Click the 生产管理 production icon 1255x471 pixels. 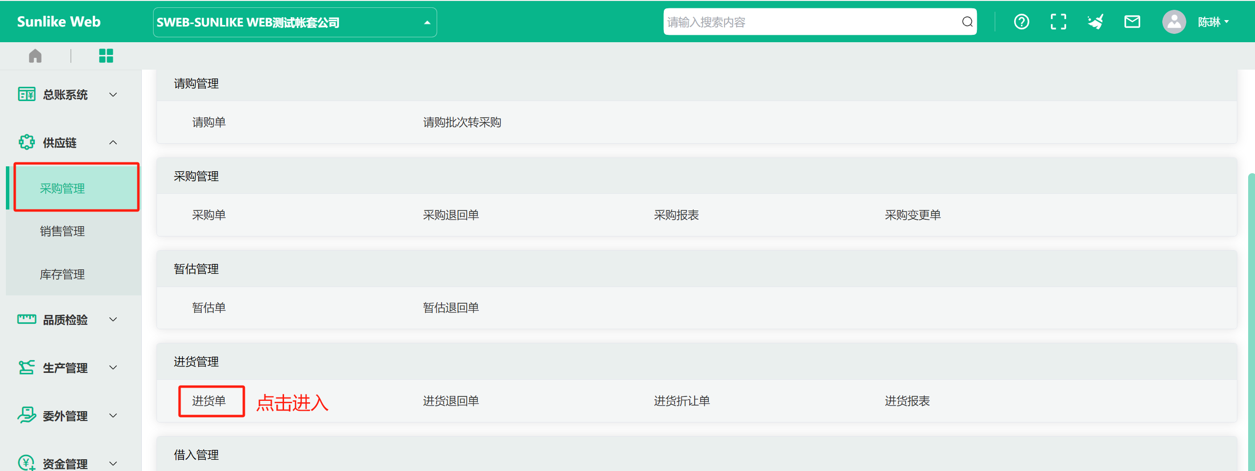[x=26, y=367]
